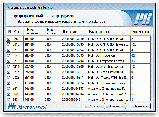Image resolution: width=159 pixels, height=117 pixels.
Task: Select the REMICO Угол Наружный name cell
Action: tap(109, 72)
